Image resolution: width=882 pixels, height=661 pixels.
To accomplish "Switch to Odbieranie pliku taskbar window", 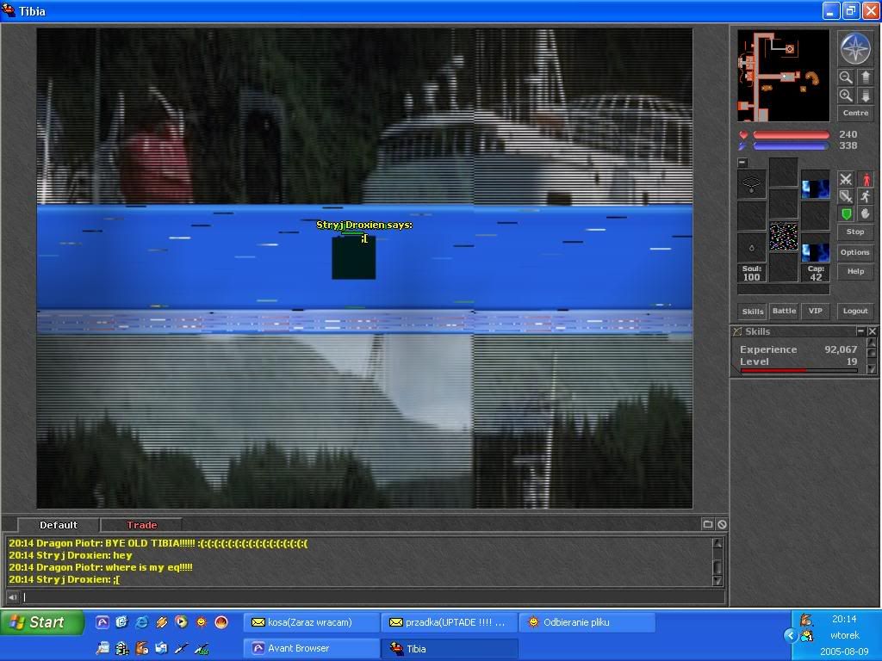I will tap(587, 622).
